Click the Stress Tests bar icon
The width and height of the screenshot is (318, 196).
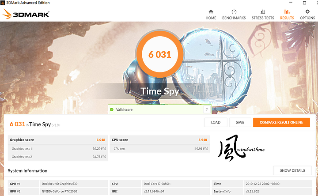[x=263, y=11]
